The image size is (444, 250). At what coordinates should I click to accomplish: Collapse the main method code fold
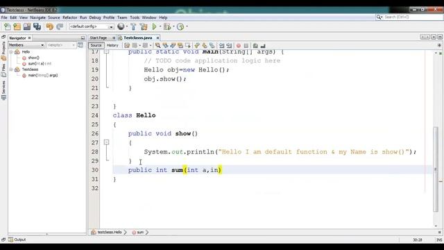click(x=106, y=51)
